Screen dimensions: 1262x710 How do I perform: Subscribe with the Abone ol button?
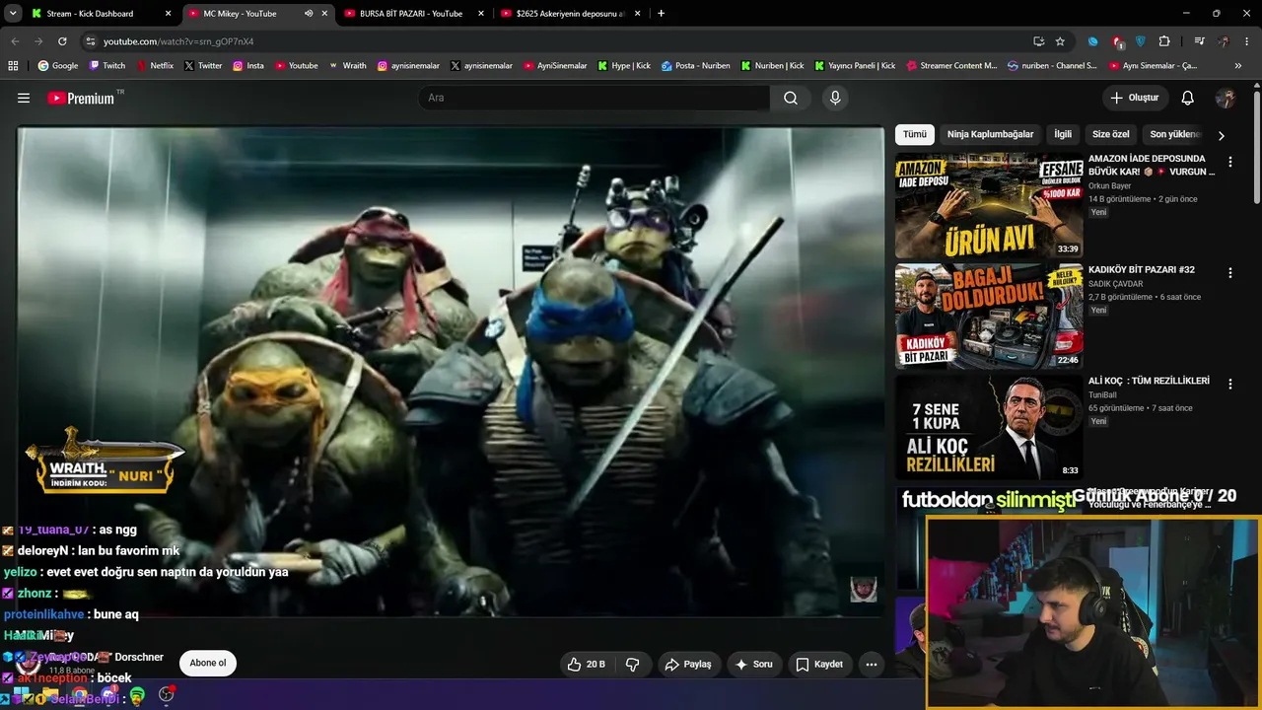tap(208, 663)
